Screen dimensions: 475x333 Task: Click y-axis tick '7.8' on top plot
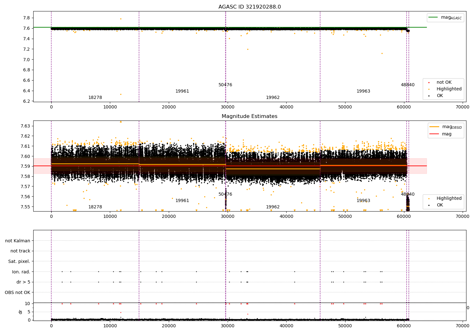[x=27, y=18]
